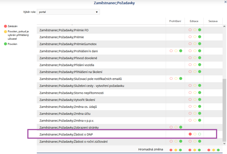Image resolution: width=227 pixels, height=154 pixels.
Task: Set Převod dovolené Editace to red
Action: [190, 58]
